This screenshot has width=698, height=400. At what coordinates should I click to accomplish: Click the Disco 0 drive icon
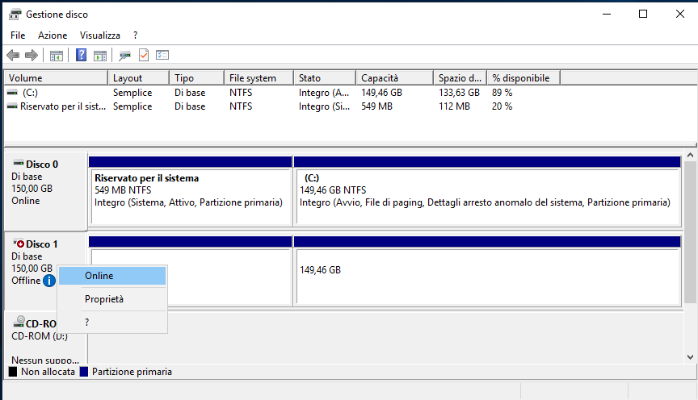(19, 163)
